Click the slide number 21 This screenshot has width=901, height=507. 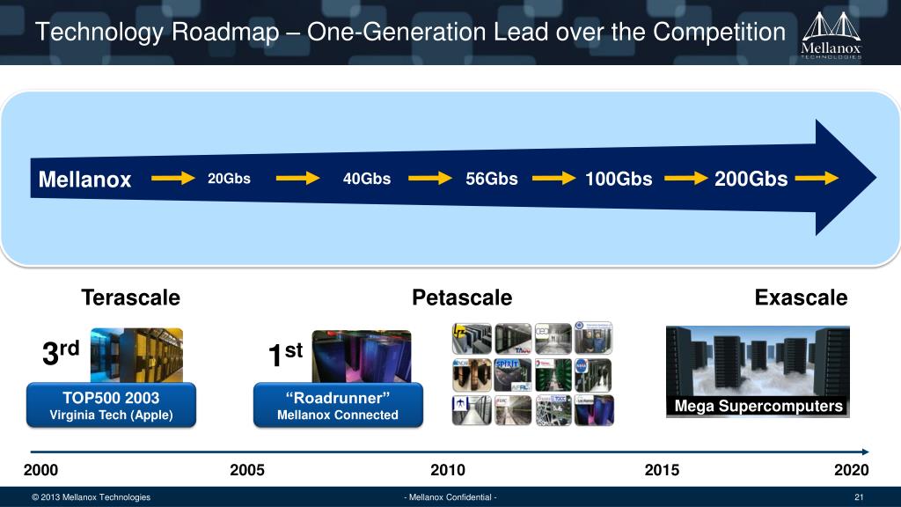point(859,497)
